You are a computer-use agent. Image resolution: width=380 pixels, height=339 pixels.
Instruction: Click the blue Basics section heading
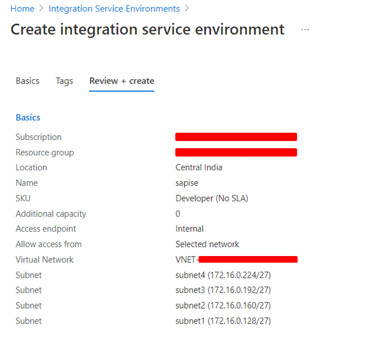[x=28, y=118]
